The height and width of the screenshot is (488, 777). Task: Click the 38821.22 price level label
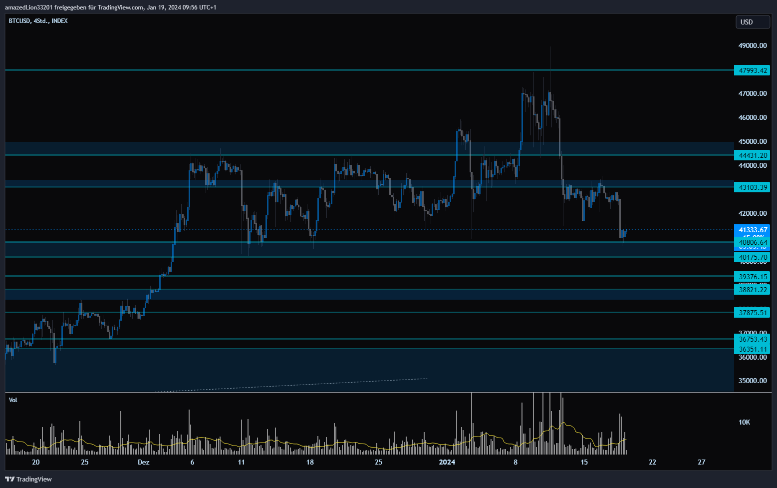[x=752, y=290]
